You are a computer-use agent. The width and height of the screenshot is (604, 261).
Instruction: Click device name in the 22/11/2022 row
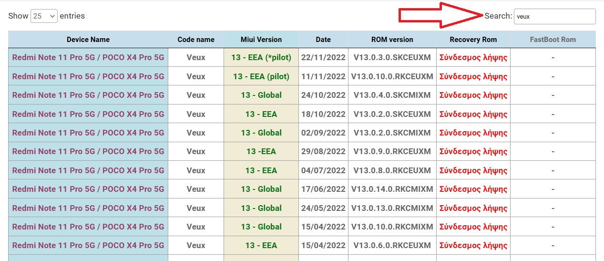point(88,58)
